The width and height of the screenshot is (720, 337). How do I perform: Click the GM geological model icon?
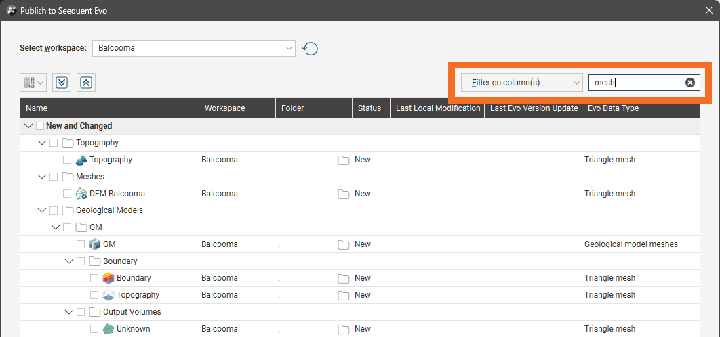click(x=95, y=244)
